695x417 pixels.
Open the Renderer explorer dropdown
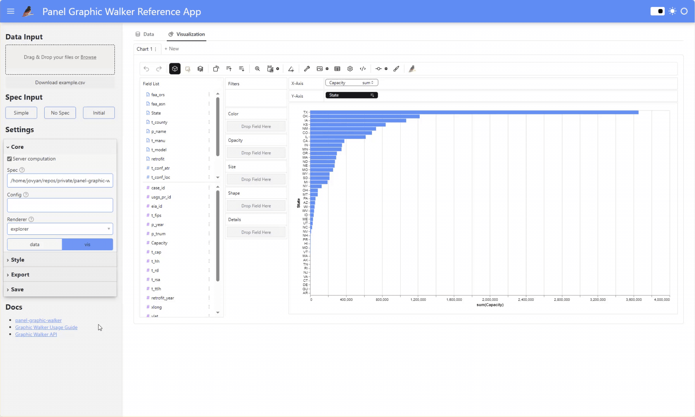pos(60,229)
